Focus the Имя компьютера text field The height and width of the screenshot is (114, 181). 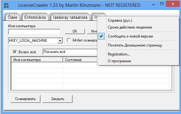[34, 32]
